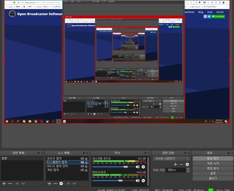The image size is (234, 191).
Task: Remove the selected source with the minus icon
Action: tap(55, 183)
